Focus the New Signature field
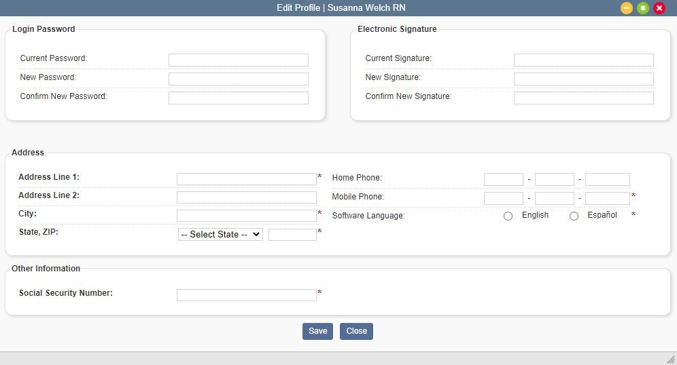 click(584, 79)
